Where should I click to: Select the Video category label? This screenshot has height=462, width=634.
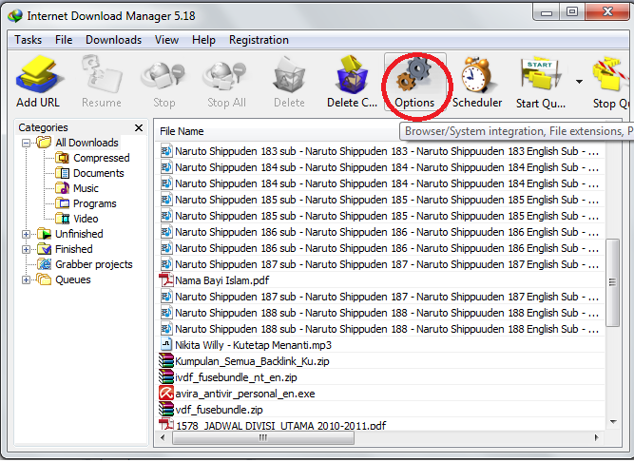click(x=86, y=219)
